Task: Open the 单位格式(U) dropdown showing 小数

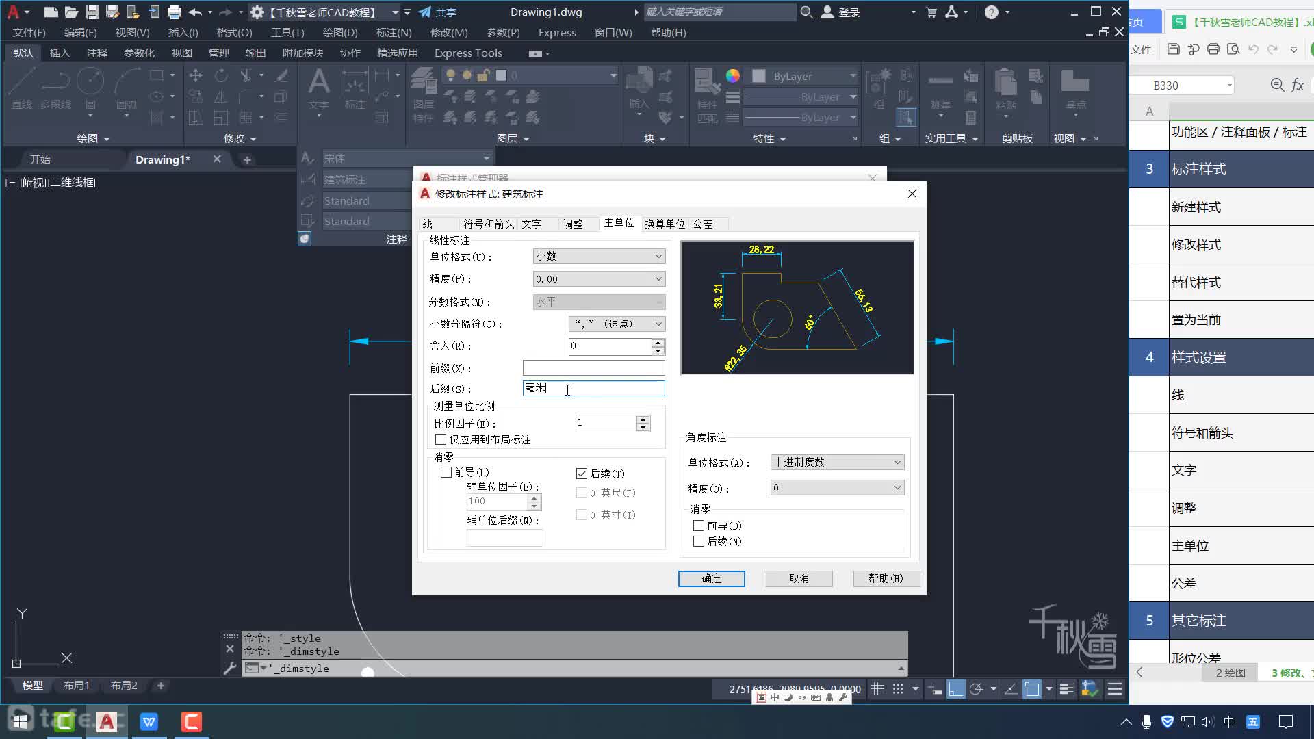Action: click(x=599, y=256)
